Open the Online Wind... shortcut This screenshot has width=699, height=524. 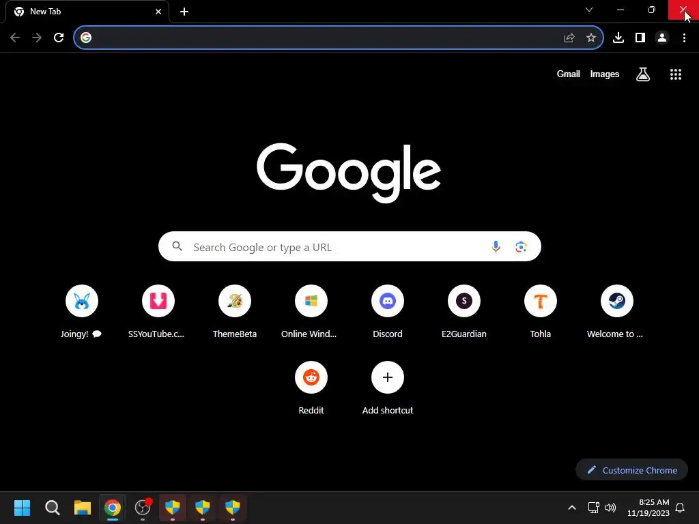coord(311,311)
